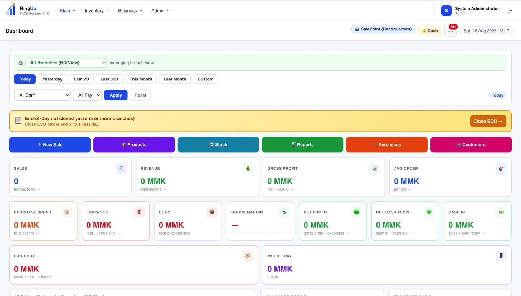
Task: Open the All Pay dropdown
Action: (x=87, y=95)
